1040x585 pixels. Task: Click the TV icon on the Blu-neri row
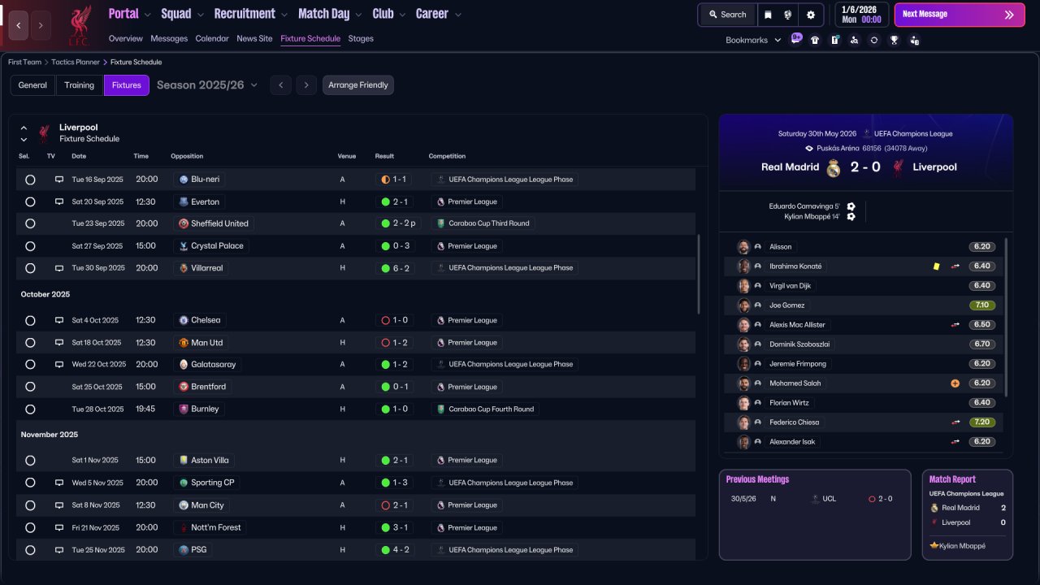(59, 180)
